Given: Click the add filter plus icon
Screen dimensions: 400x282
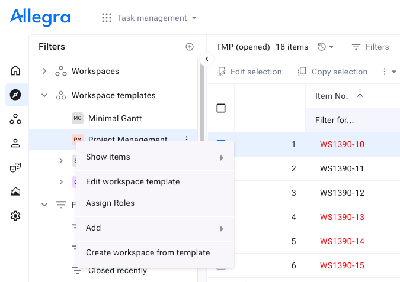Looking at the screenshot, I should click(190, 47).
